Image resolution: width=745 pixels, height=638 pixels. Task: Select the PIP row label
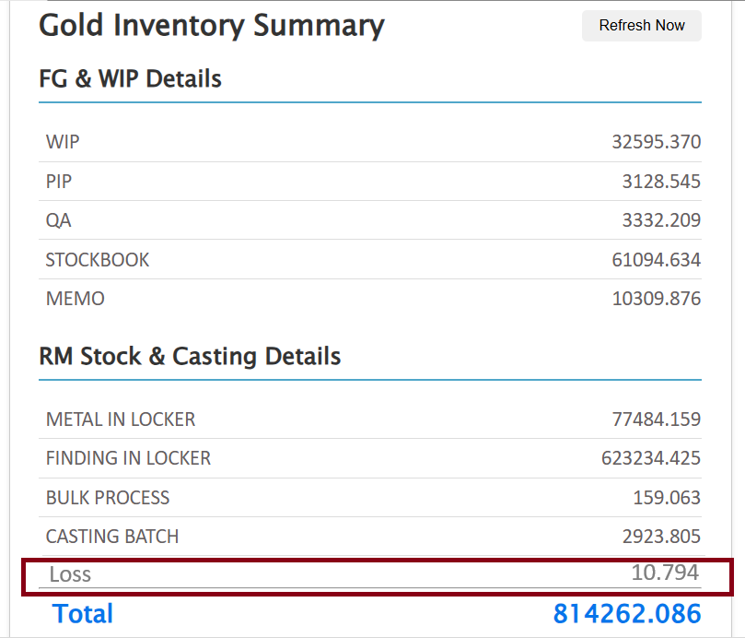59,182
